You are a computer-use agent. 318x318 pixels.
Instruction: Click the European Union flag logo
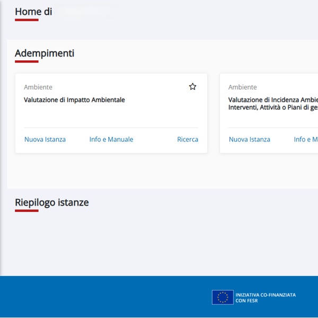[223, 297]
